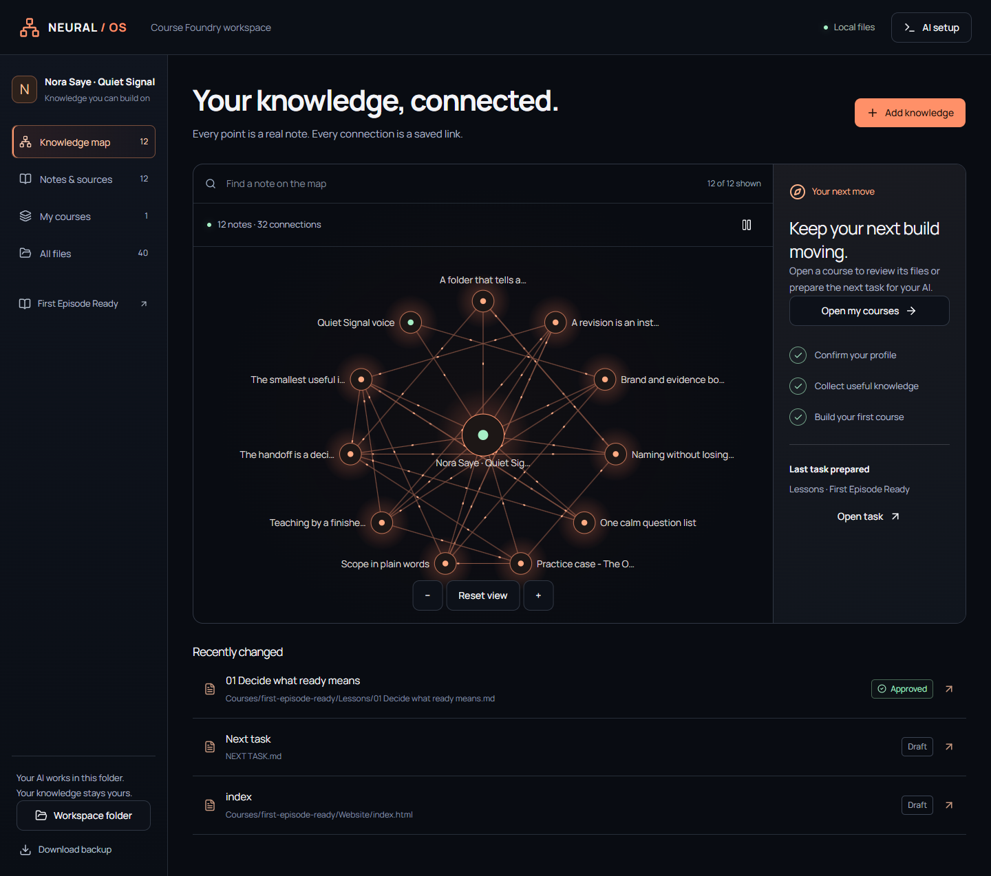Pause the knowledge map animation
Screen dimensions: 991x876
tap(747, 225)
